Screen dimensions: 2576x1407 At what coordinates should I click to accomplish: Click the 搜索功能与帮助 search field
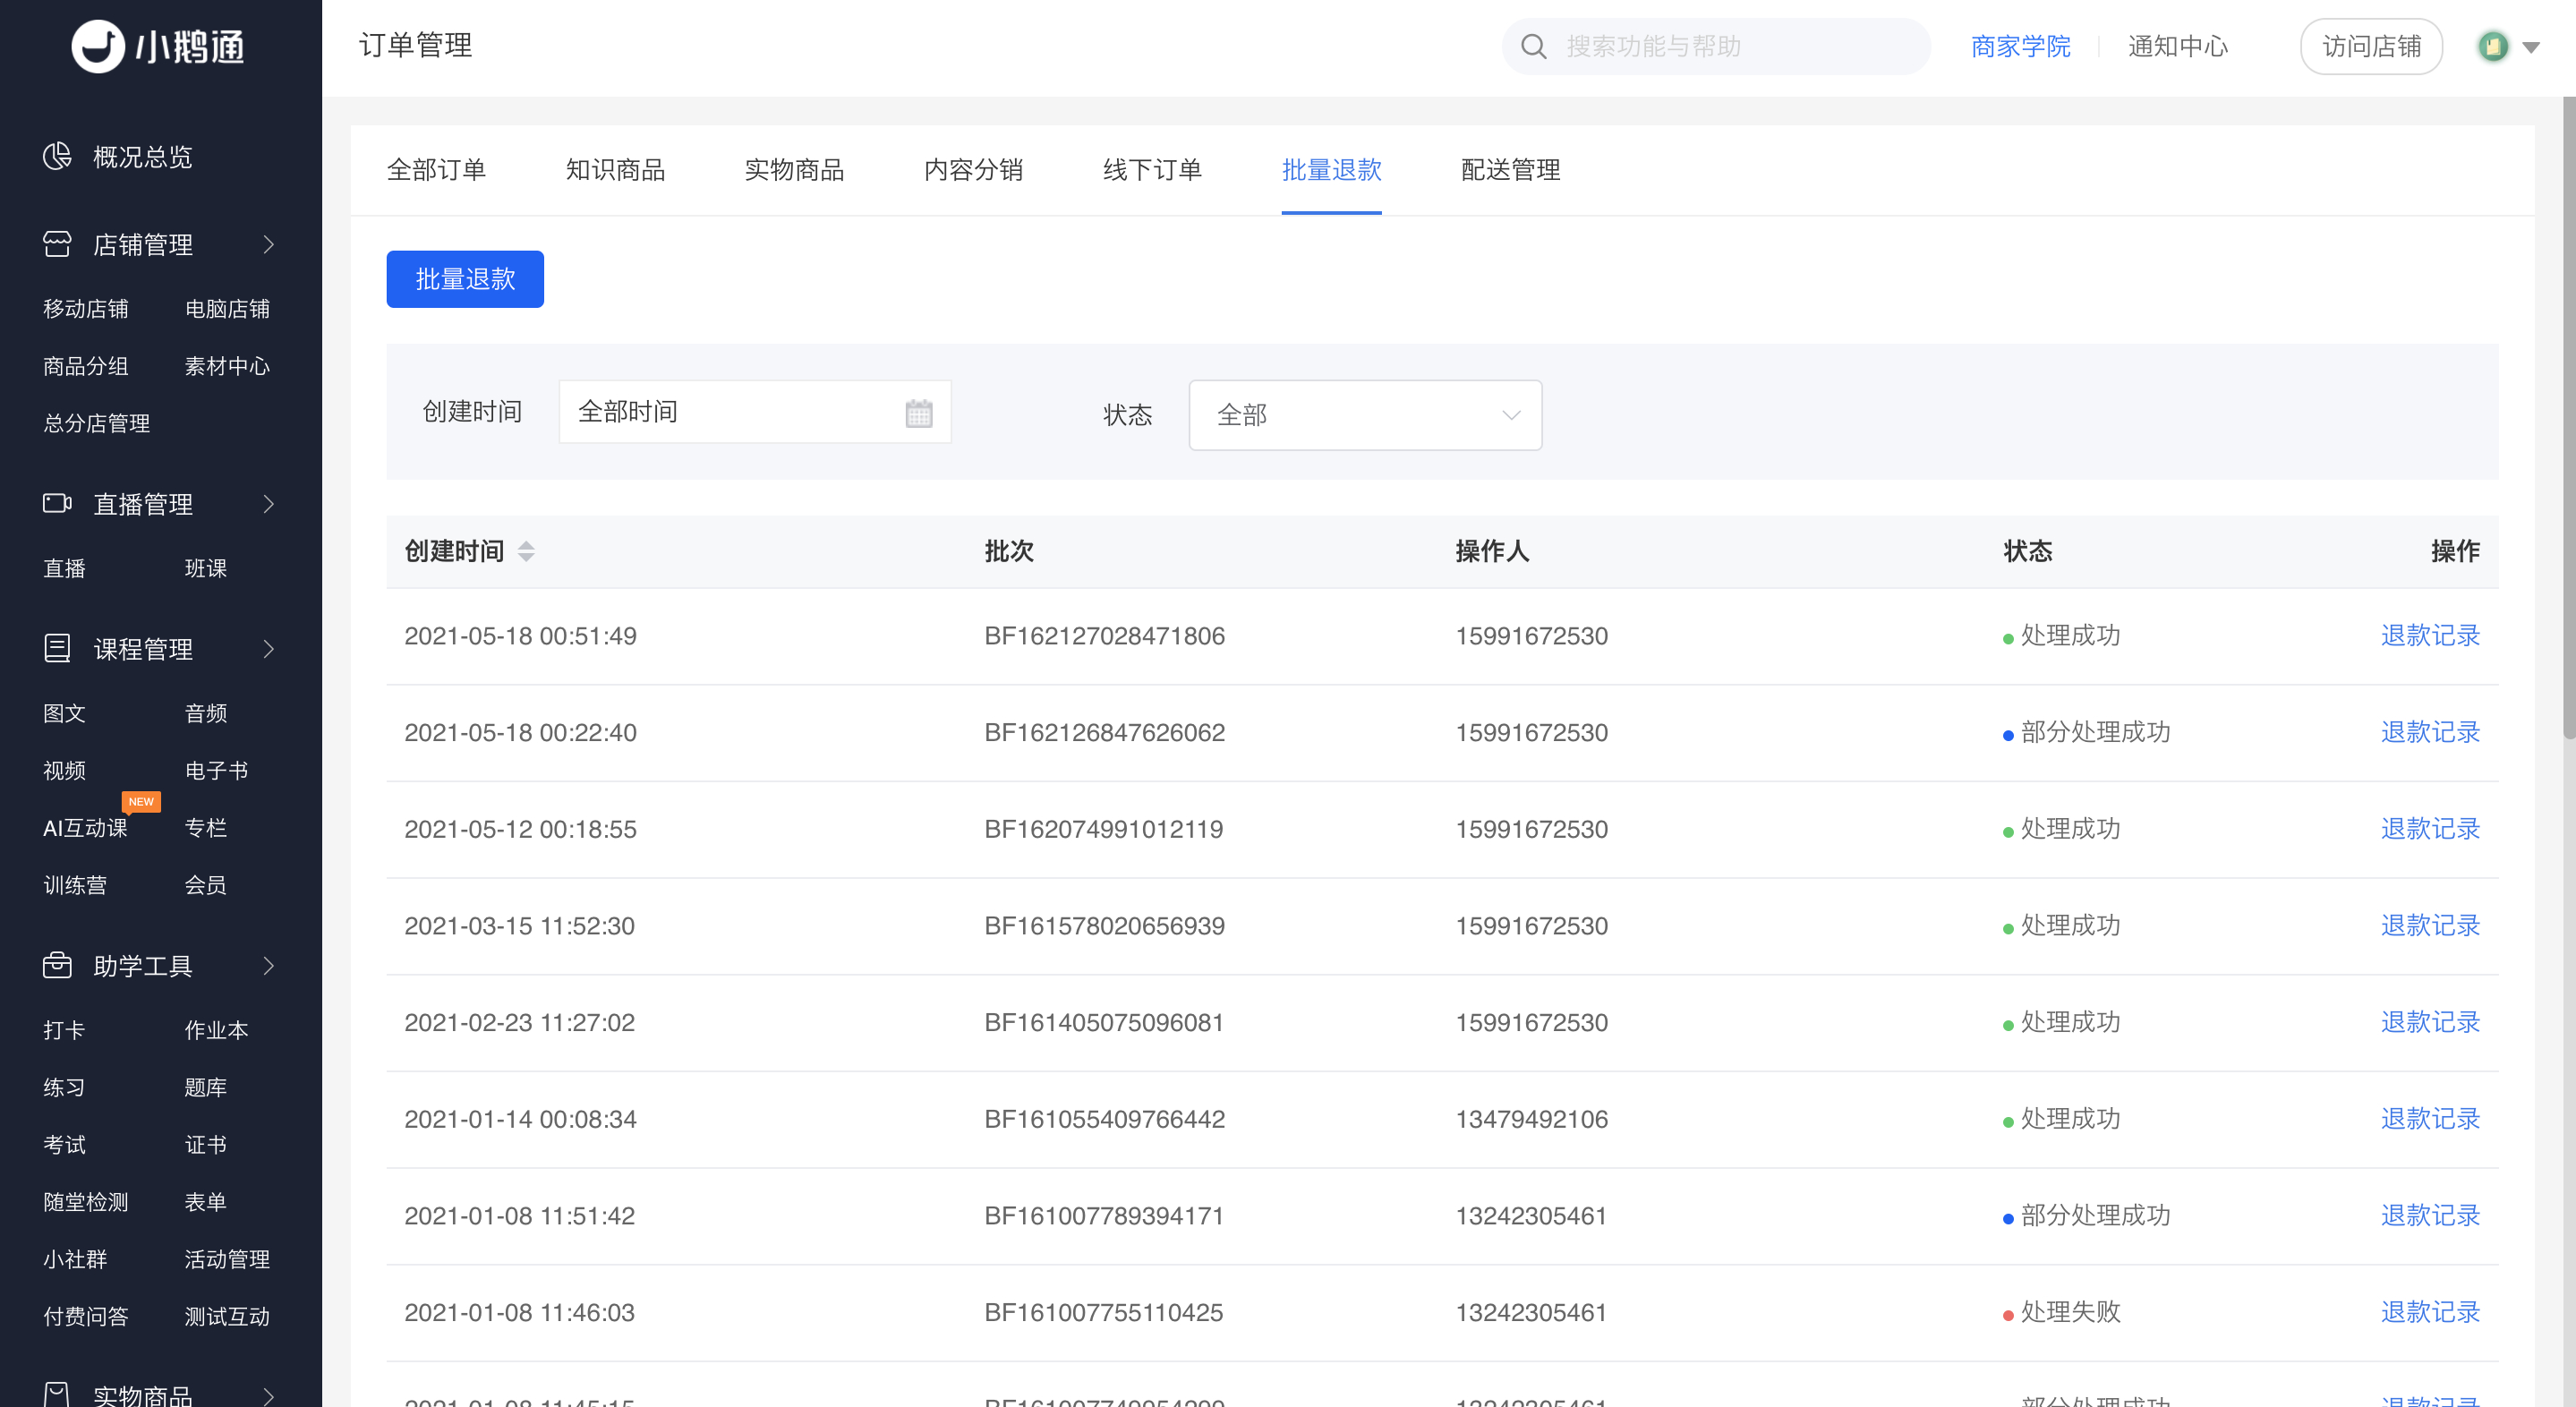[x=1715, y=46]
